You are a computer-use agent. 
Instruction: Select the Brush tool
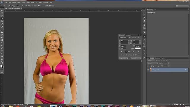[x=2, y=29]
